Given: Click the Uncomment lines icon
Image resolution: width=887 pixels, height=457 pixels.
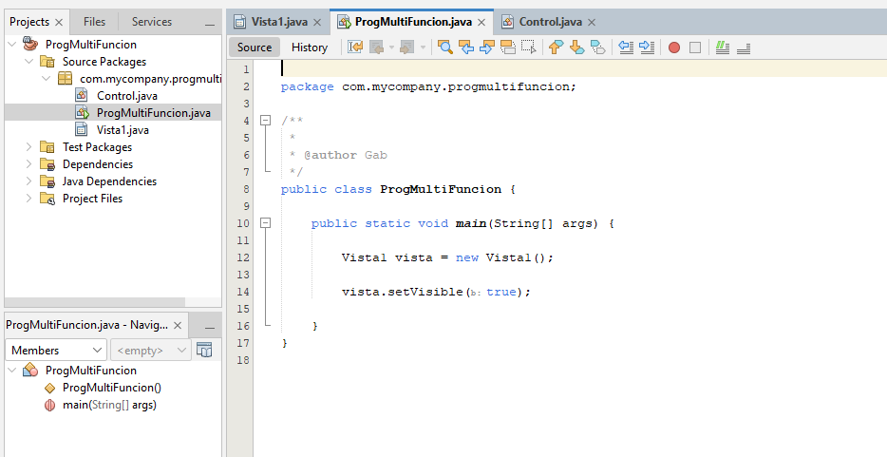Looking at the screenshot, I should coord(744,48).
